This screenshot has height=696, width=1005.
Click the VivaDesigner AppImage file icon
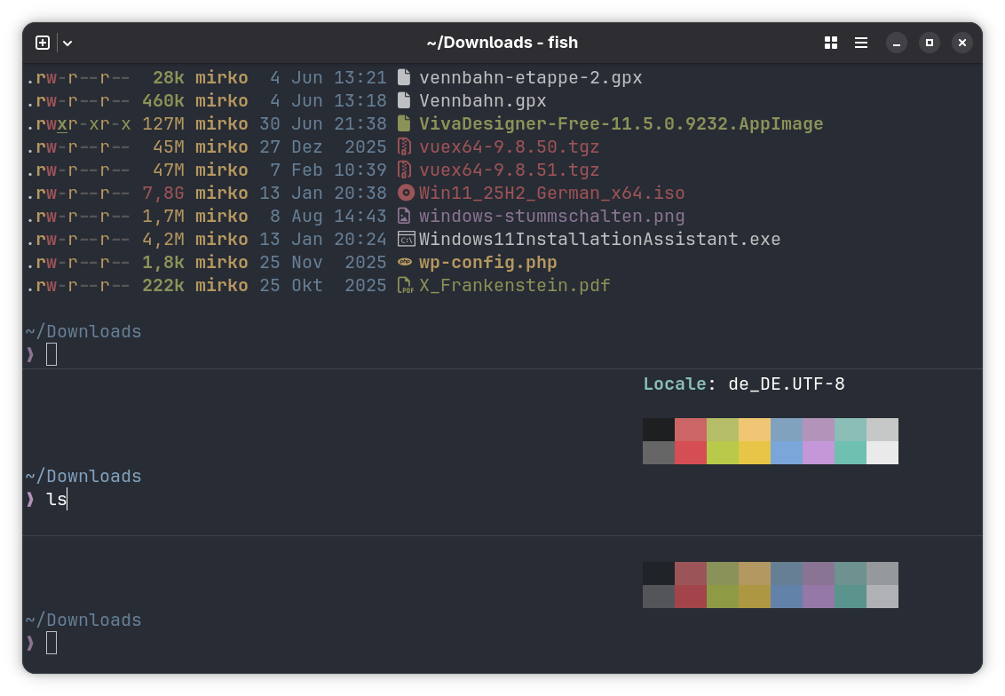[x=404, y=123]
